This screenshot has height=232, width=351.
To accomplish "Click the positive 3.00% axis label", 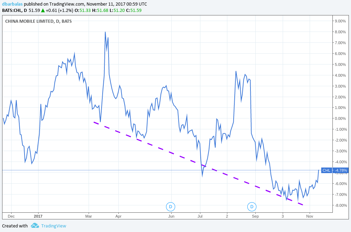I will tap(340, 86).
